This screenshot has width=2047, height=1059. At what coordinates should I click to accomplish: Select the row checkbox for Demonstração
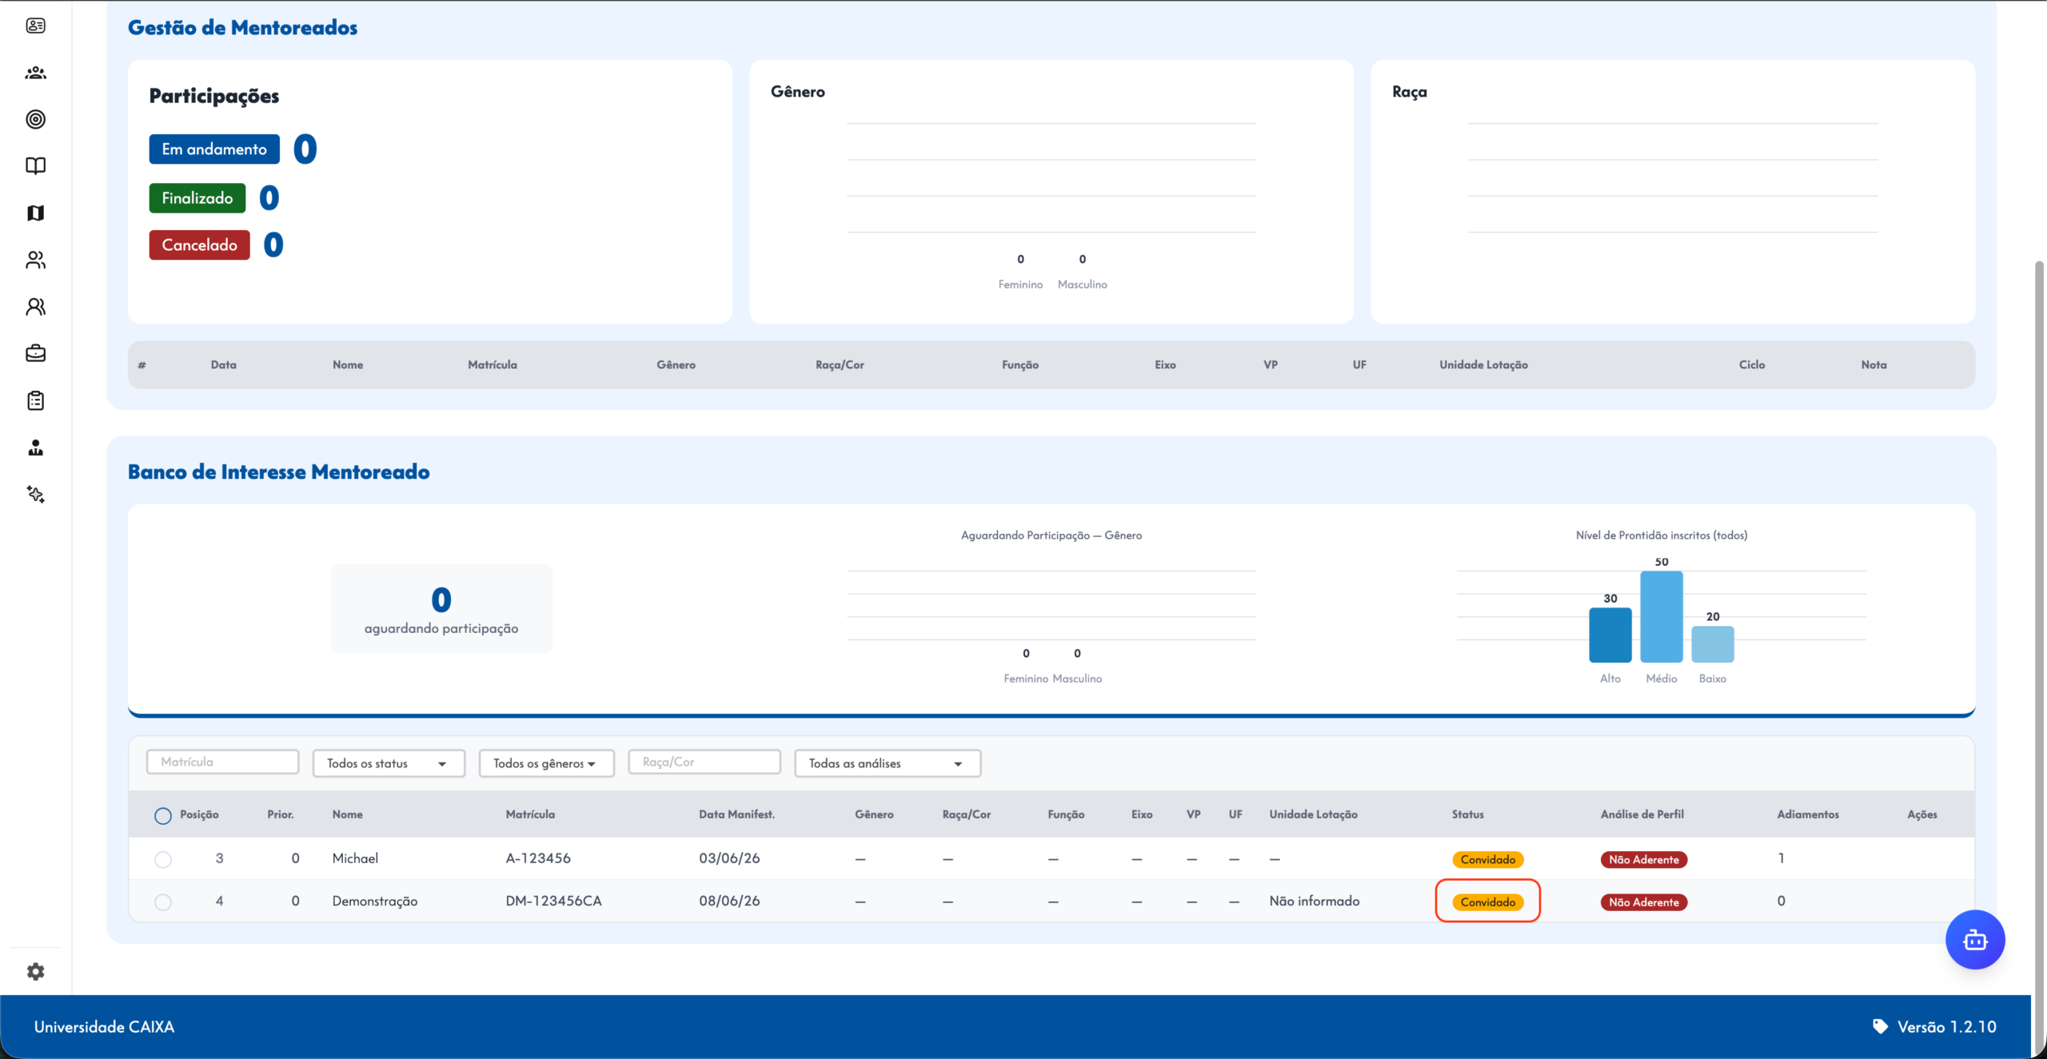(162, 902)
